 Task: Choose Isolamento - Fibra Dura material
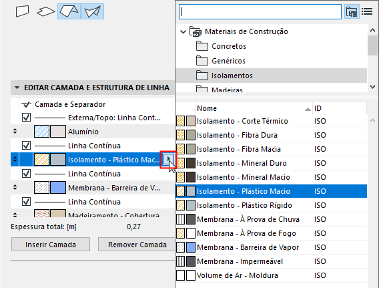coord(271,135)
